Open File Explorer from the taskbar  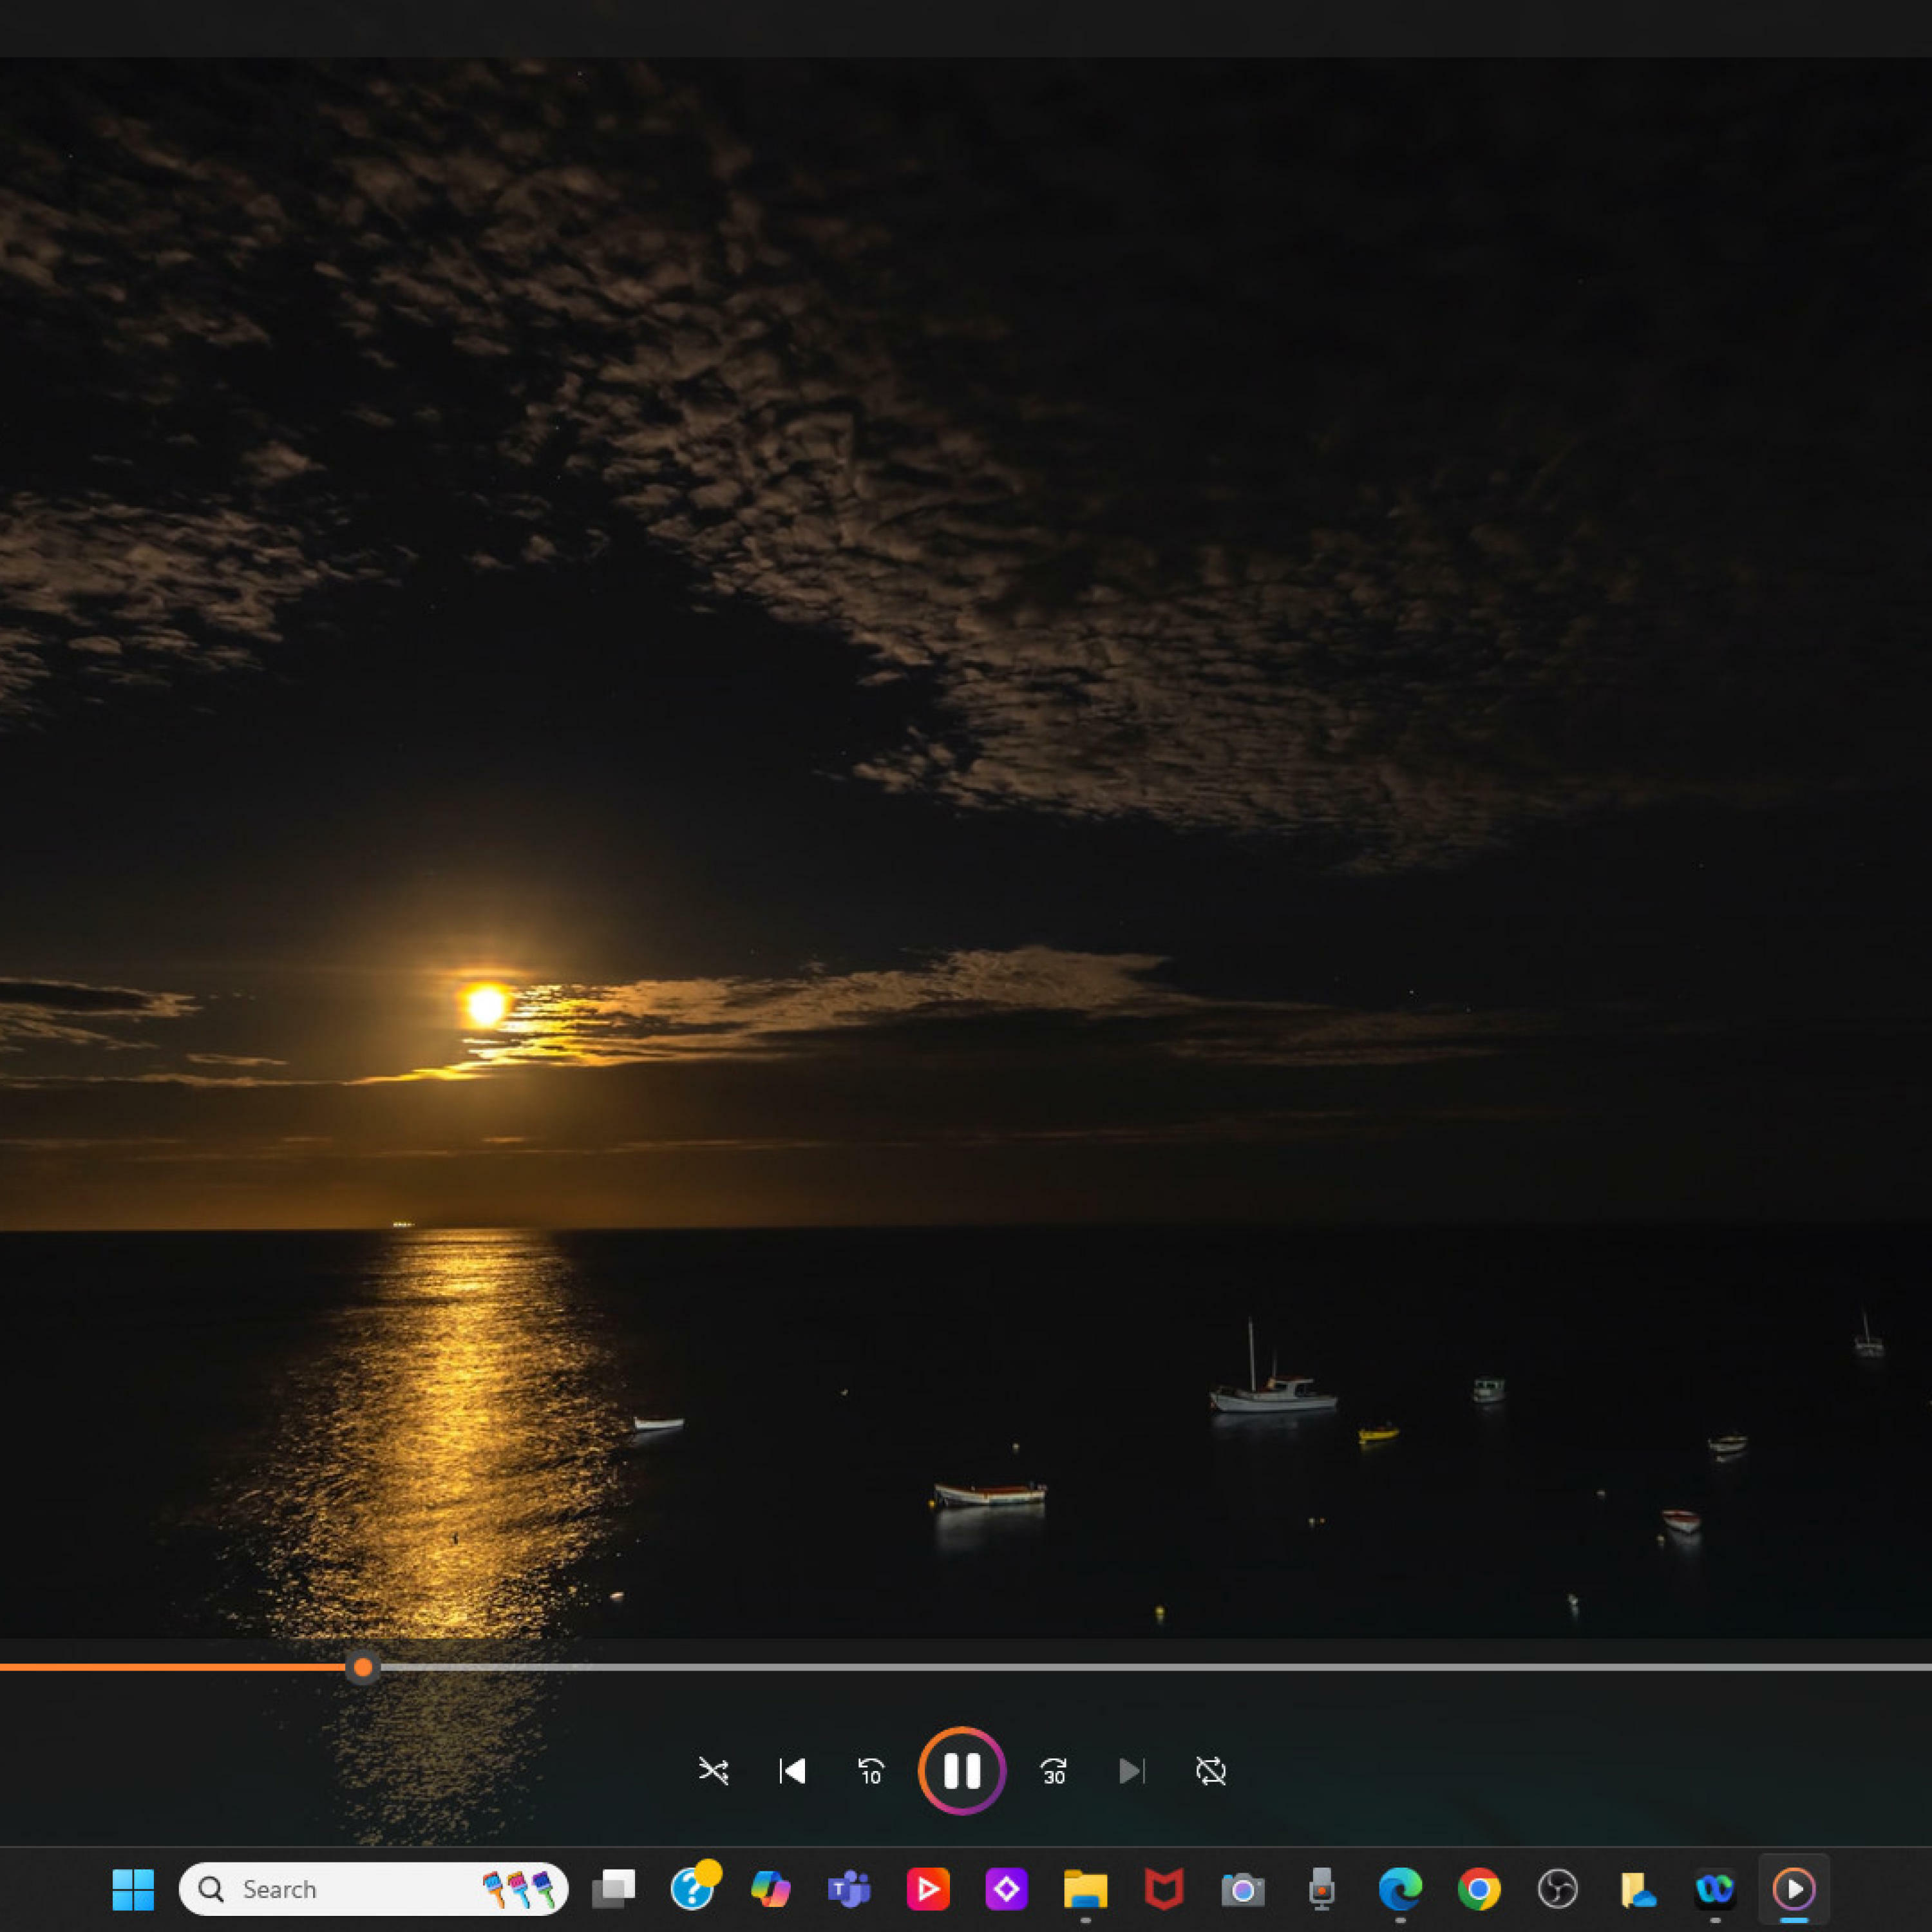(x=1085, y=1889)
